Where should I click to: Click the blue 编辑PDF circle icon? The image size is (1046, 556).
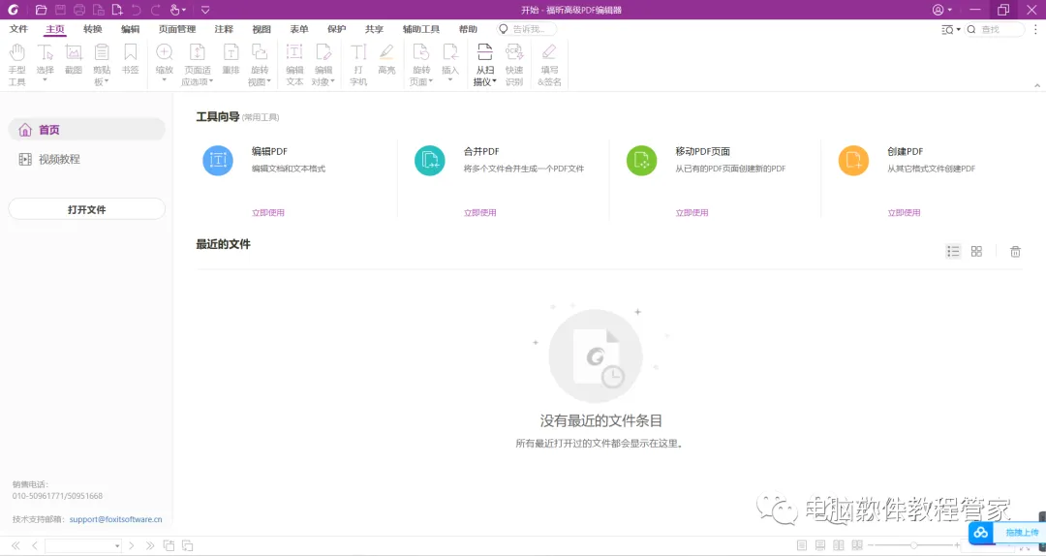(218, 161)
